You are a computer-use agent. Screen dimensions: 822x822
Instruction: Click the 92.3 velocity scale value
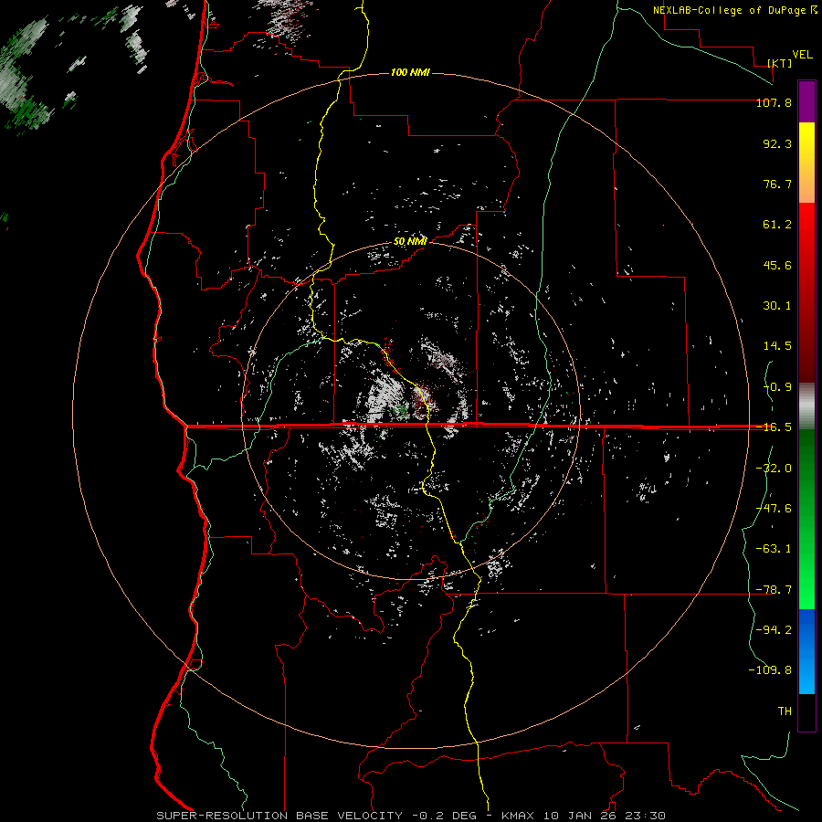click(x=777, y=143)
